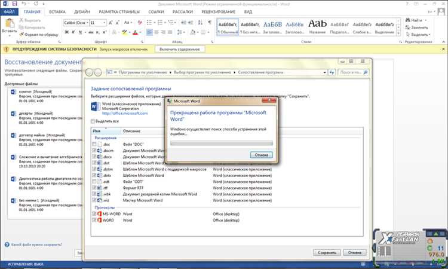Switch to the ССЫЛКИ ribbon tab

(156, 12)
